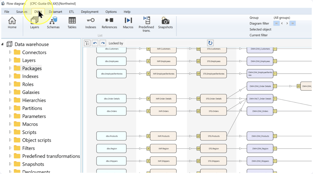Viewport: 313px width, 174px height.
Task: Click the diagram tree-view toggle icon
Action: 87,43
